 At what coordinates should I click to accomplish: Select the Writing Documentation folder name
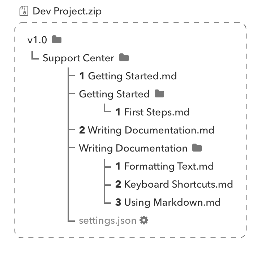point(133,148)
